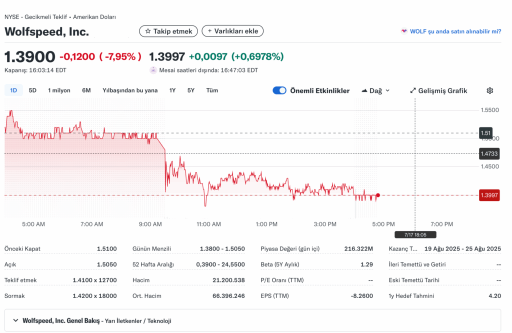Switch to the 6M range
The width and height of the screenshot is (512, 333).
click(x=86, y=90)
